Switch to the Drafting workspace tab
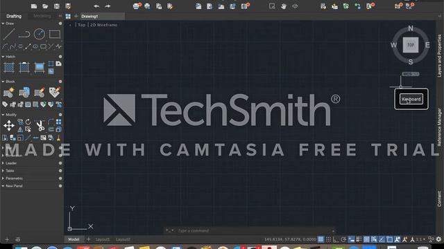444x249 pixels. click(x=14, y=16)
